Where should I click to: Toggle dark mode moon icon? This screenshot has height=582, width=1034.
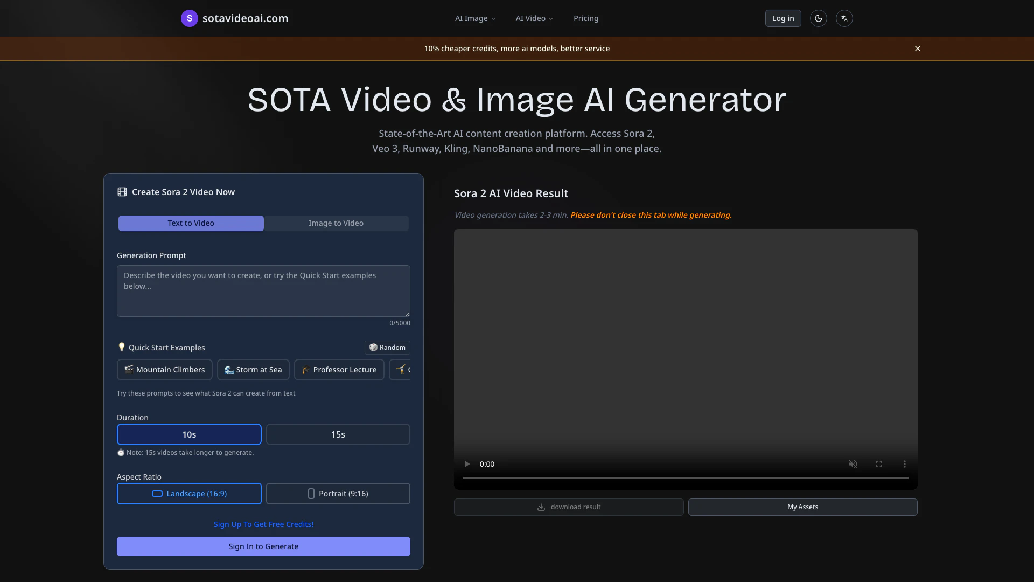click(818, 18)
